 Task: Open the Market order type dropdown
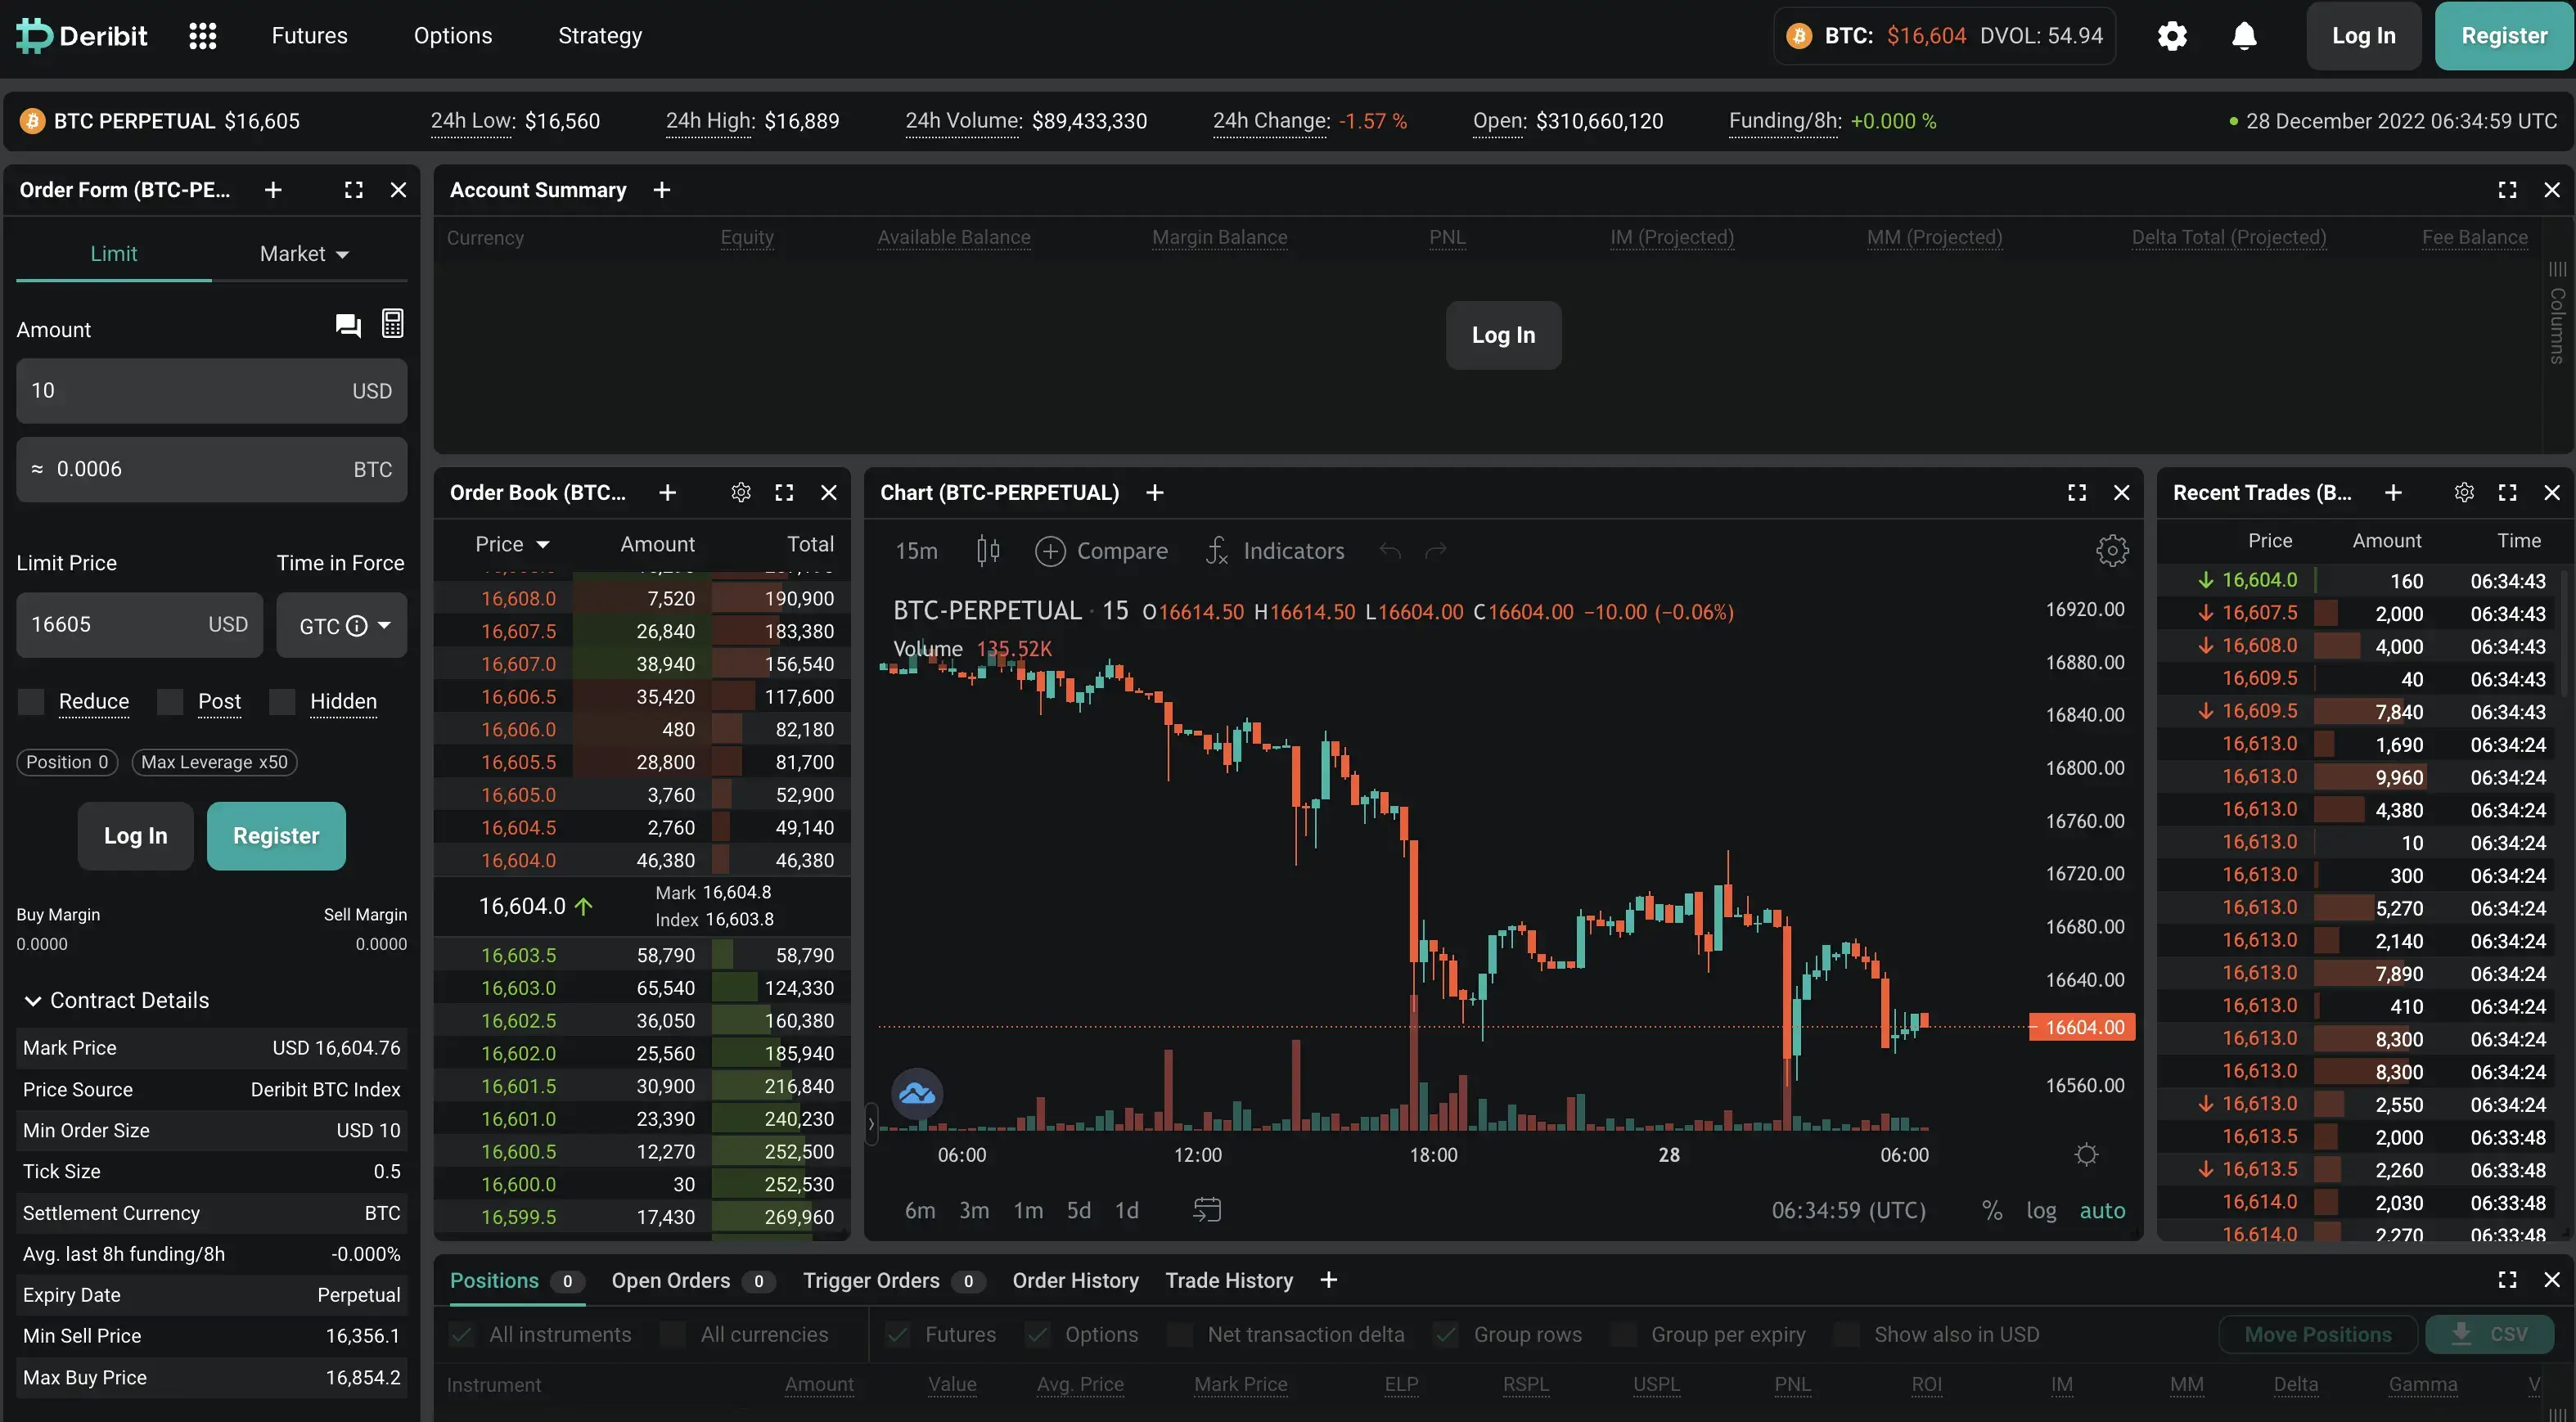point(304,254)
